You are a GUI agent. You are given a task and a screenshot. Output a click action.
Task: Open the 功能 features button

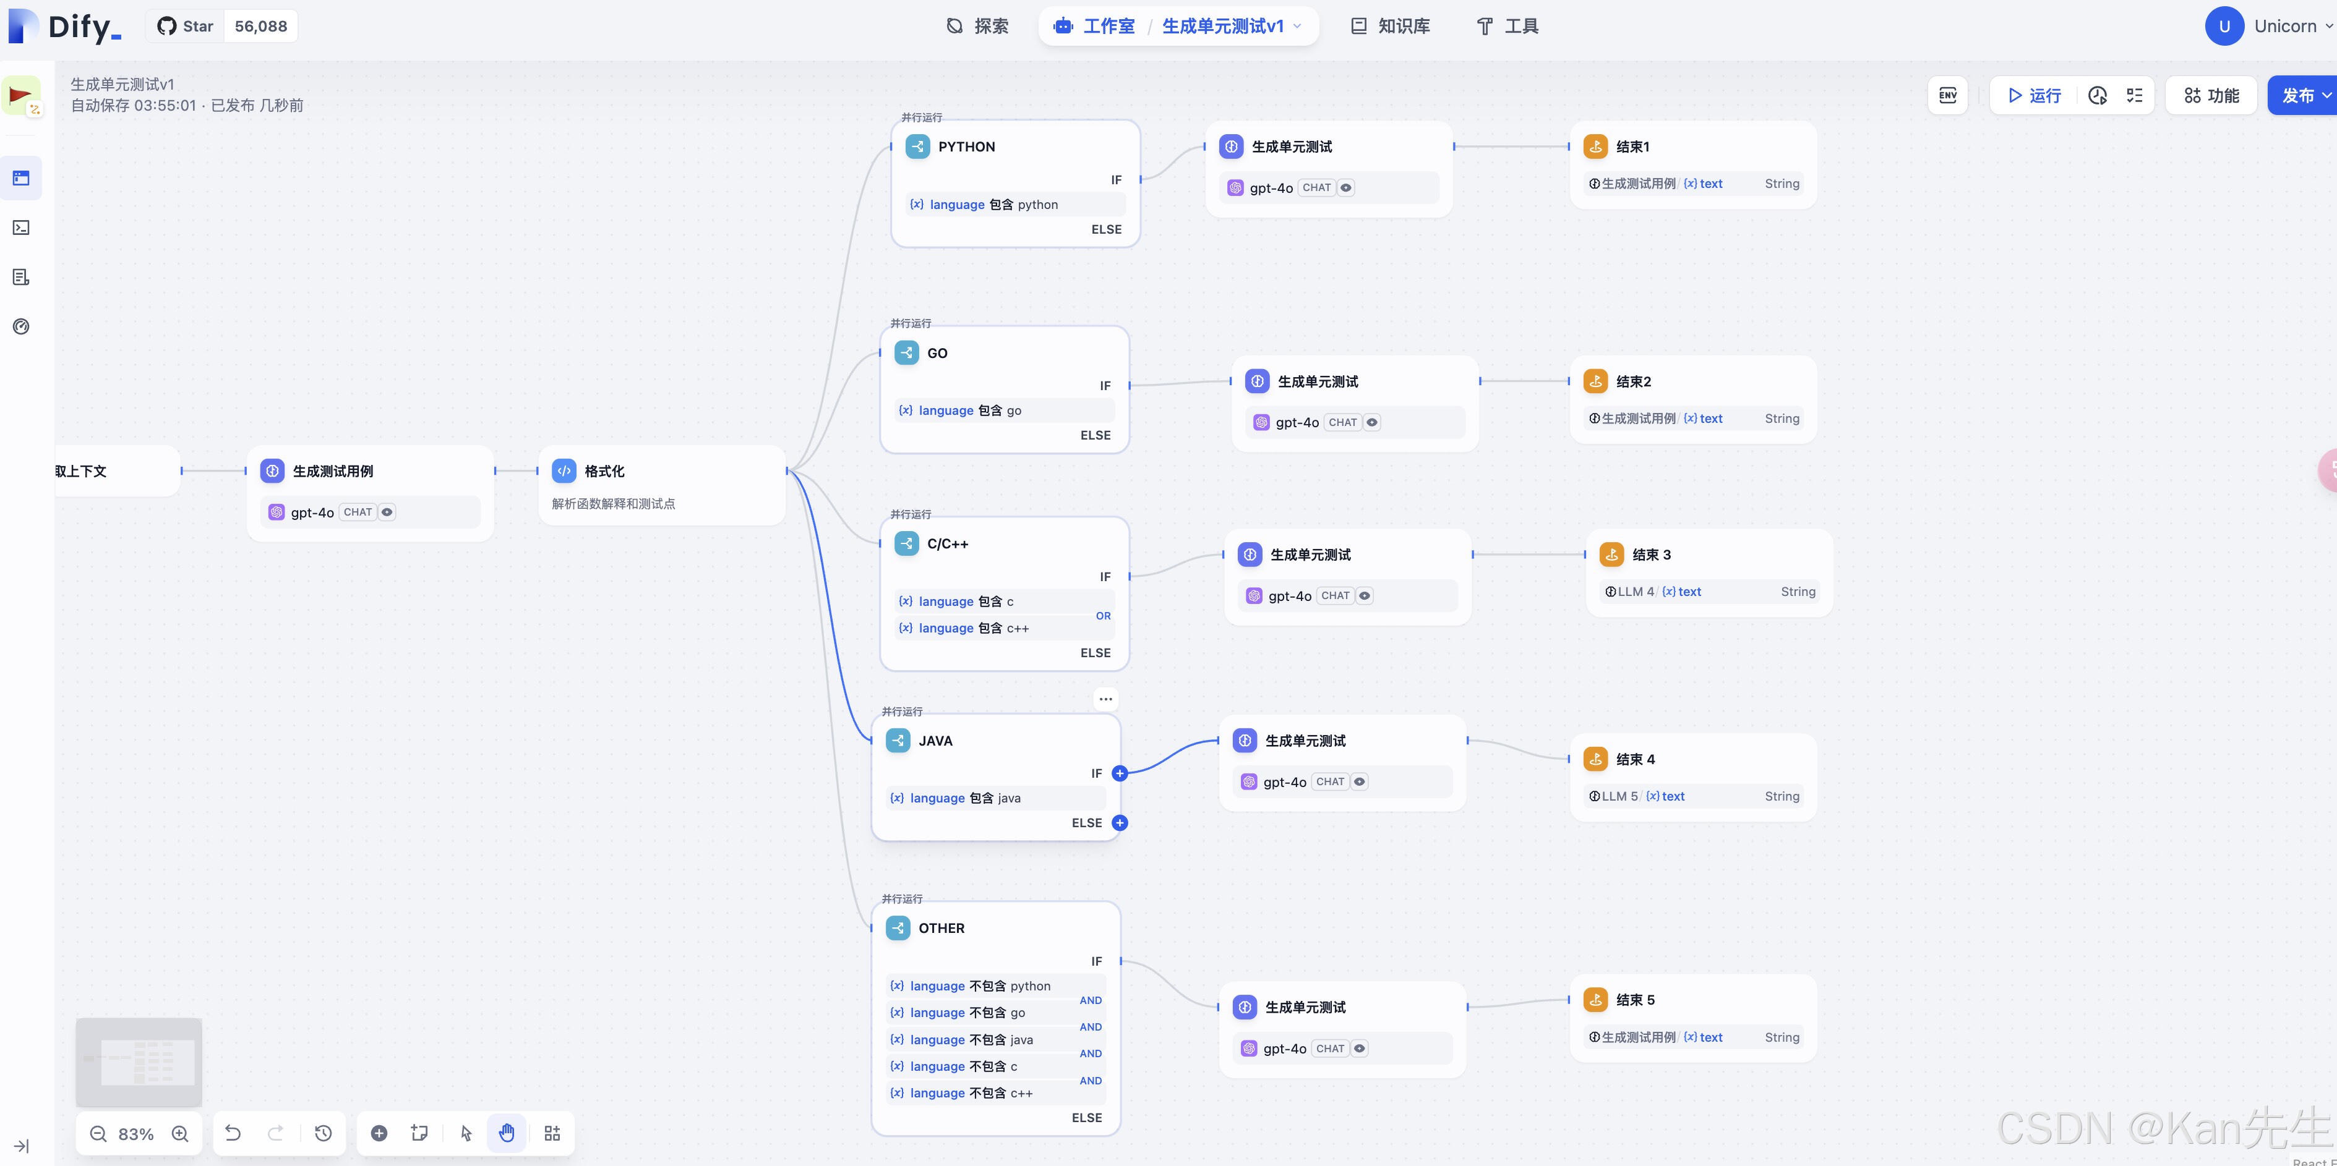2211,95
